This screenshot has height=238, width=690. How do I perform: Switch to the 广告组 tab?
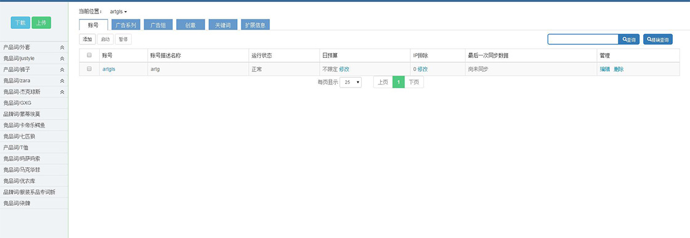pos(158,25)
